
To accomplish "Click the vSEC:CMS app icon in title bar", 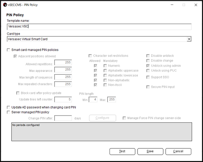I will point(5,5).
